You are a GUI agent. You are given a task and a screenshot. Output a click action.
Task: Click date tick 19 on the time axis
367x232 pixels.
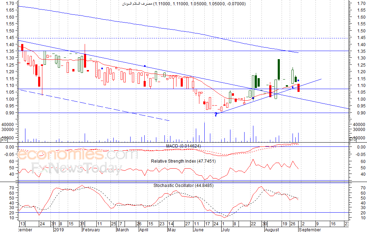[285, 224]
